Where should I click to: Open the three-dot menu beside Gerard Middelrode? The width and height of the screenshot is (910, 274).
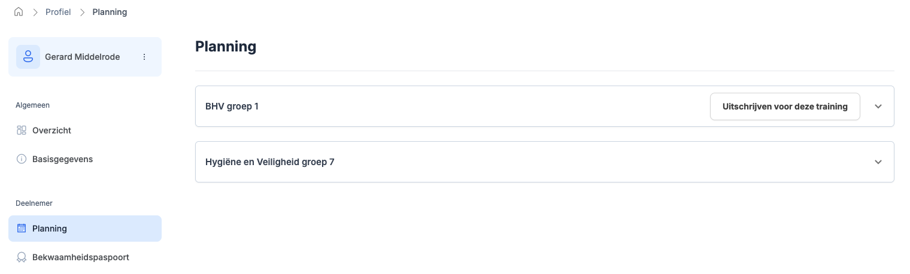144,57
